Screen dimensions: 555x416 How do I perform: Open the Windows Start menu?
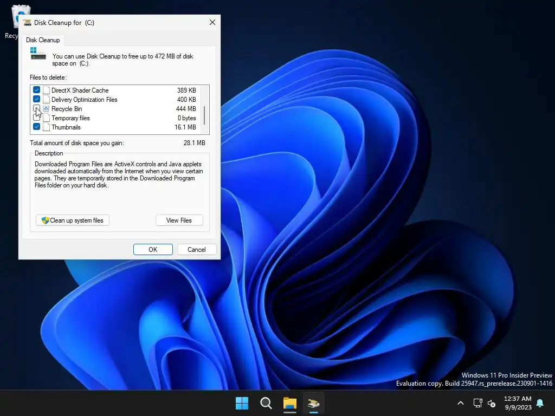tap(242, 403)
